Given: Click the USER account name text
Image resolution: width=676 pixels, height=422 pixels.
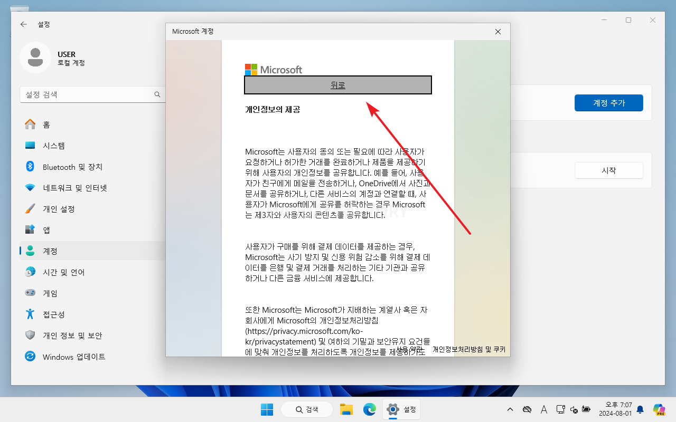Looking at the screenshot, I should (67, 54).
